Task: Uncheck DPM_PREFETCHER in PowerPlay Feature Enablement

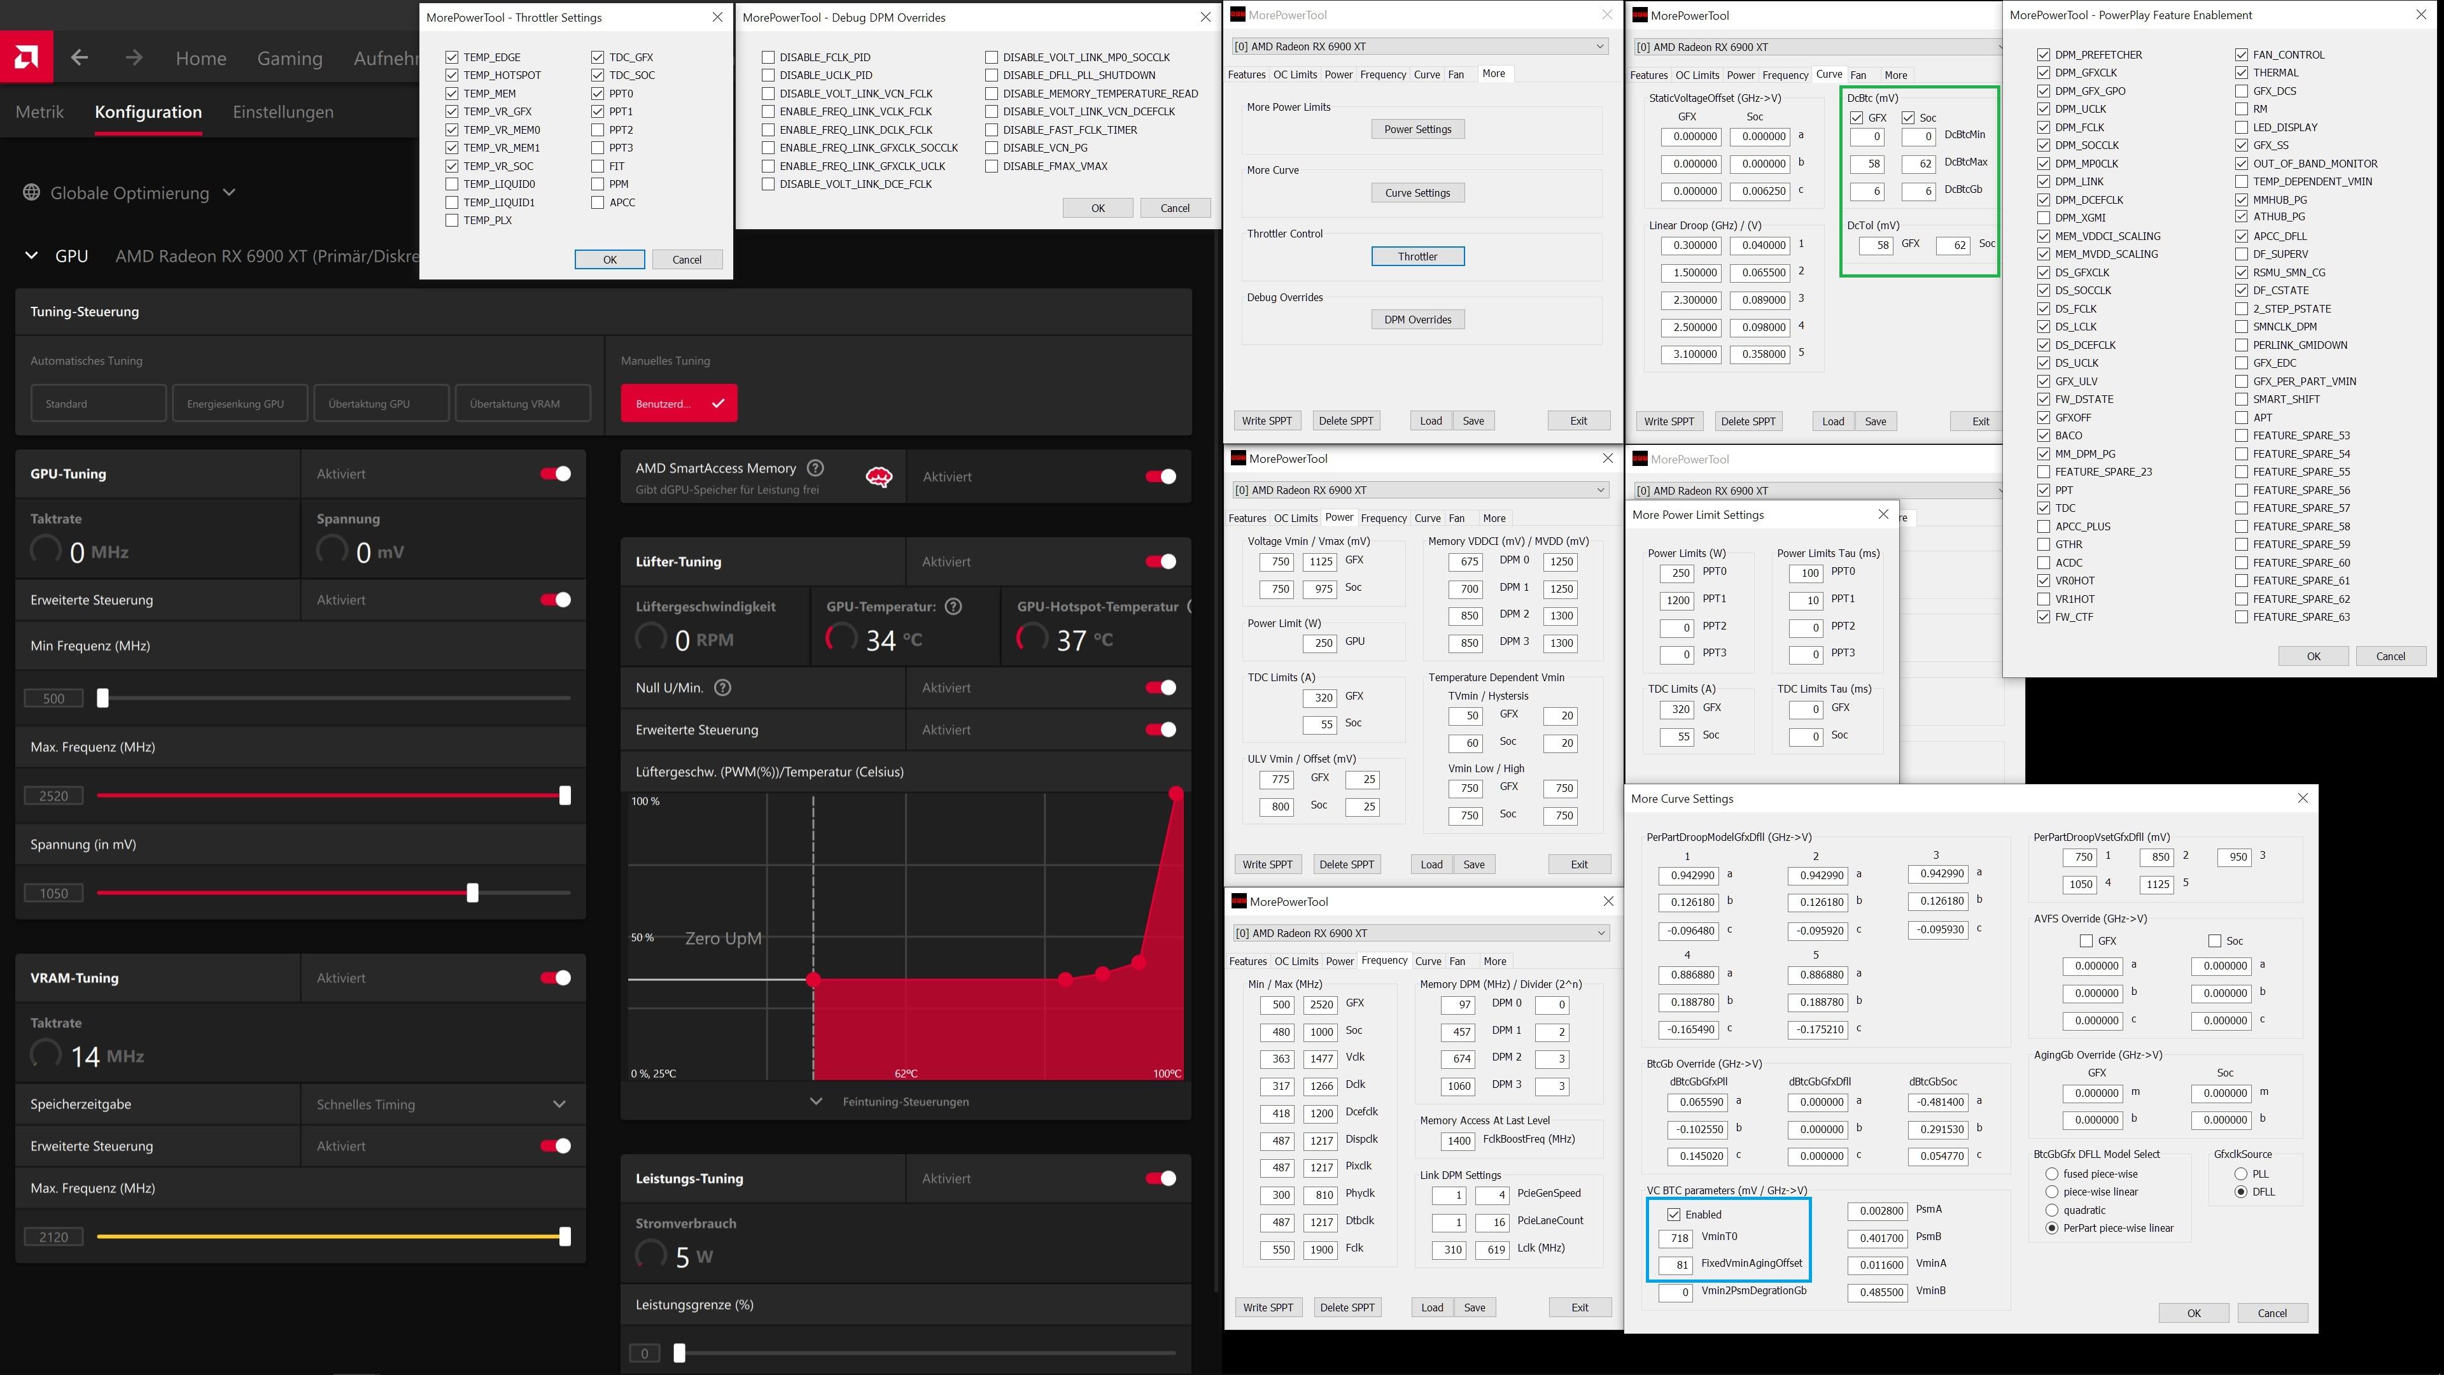Action: pos(2044,54)
